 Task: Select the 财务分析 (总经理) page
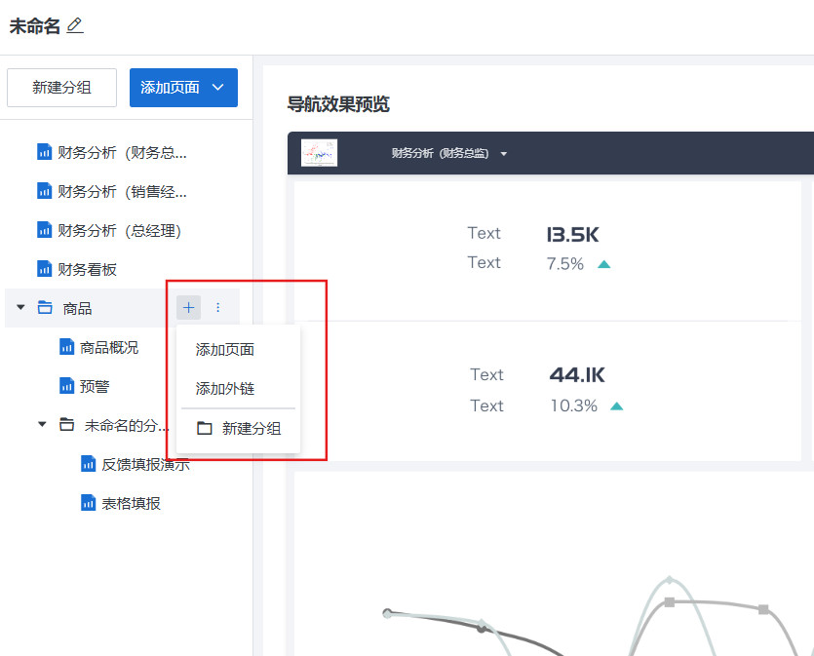[119, 230]
